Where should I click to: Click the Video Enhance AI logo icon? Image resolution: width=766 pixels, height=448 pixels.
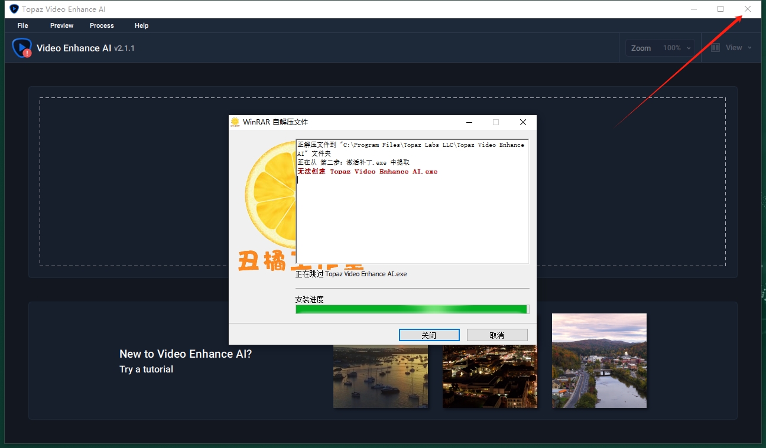click(x=22, y=48)
